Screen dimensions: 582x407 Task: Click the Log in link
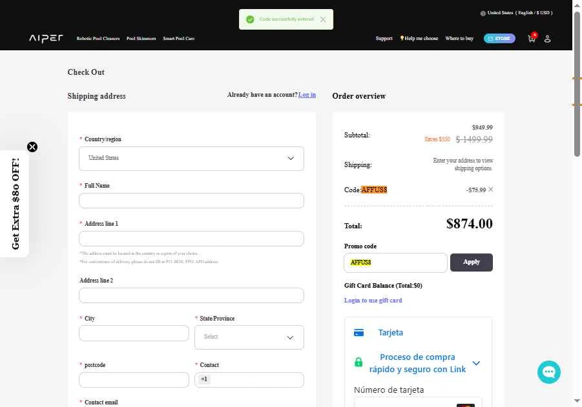[307, 95]
